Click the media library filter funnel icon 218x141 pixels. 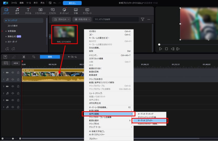(x=143, y=19)
